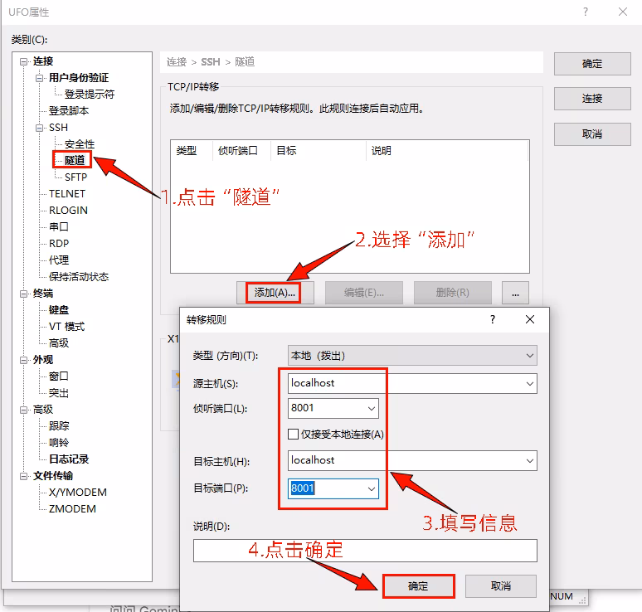The width and height of the screenshot is (642, 612).
Task: Collapse the 外观 tree node
Action: click(x=24, y=360)
